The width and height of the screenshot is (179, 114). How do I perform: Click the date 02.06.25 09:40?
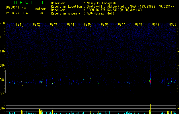[x=17, y=13]
